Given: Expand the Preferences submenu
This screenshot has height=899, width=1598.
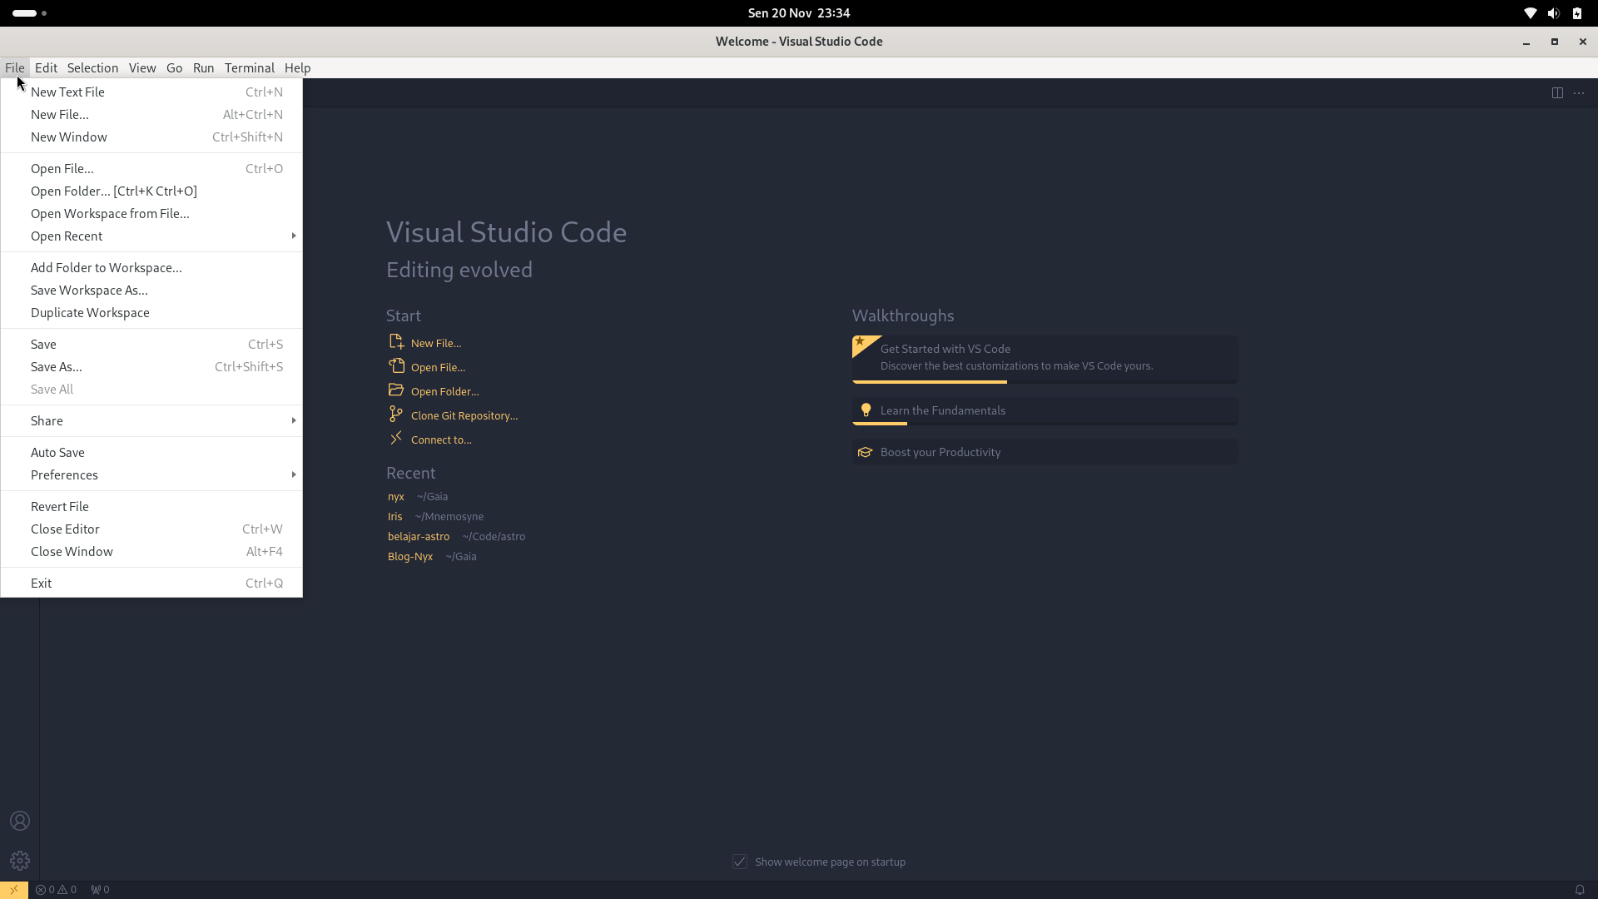Looking at the screenshot, I should point(151,474).
